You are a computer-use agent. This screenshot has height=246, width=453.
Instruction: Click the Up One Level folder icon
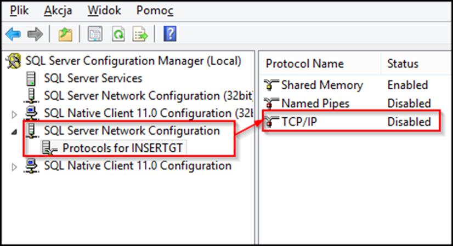[65, 34]
